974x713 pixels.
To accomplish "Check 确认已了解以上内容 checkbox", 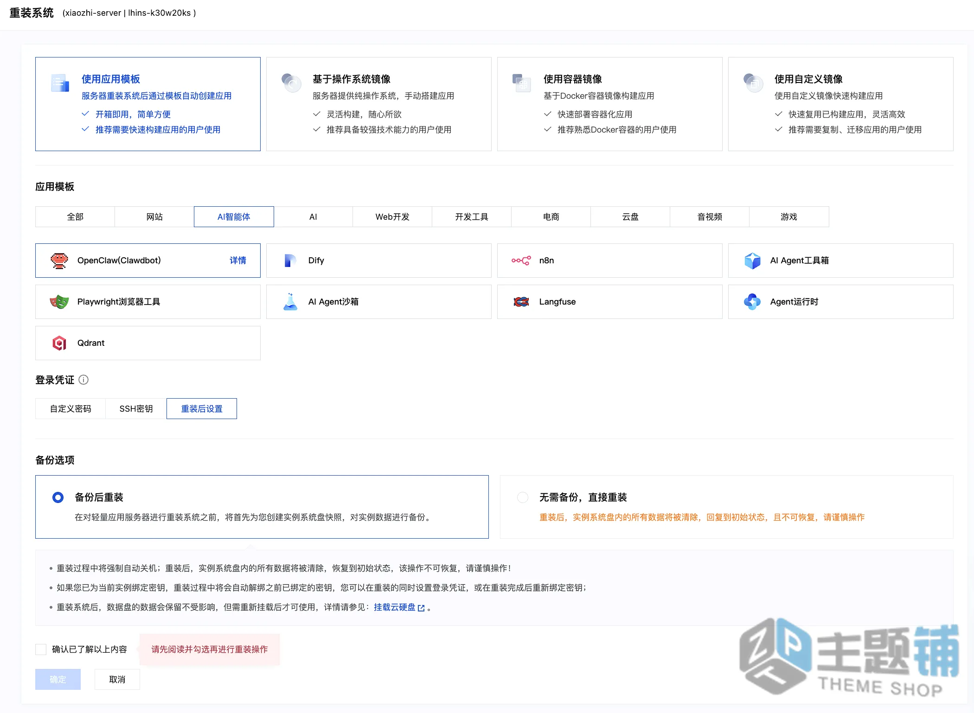I will (x=41, y=649).
